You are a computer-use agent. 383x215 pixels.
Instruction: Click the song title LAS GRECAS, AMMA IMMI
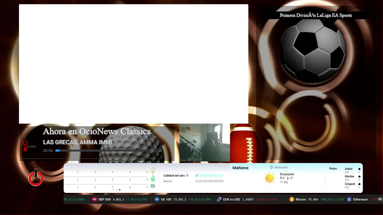click(77, 142)
